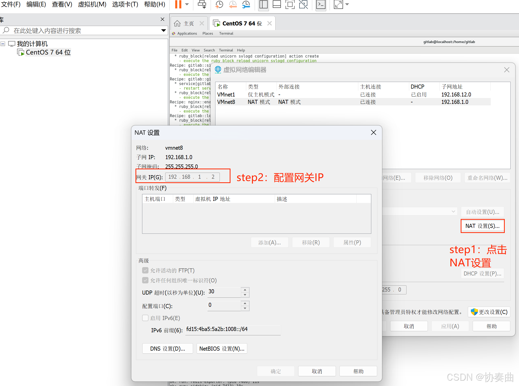Click send Ctrl+Alt+Del icon

[202, 4]
